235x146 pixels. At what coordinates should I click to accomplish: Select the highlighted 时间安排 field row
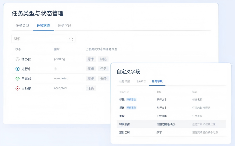click(x=171, y=124)
